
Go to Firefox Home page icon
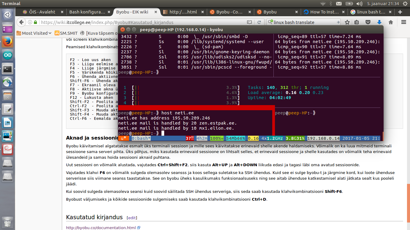(391, 22)
